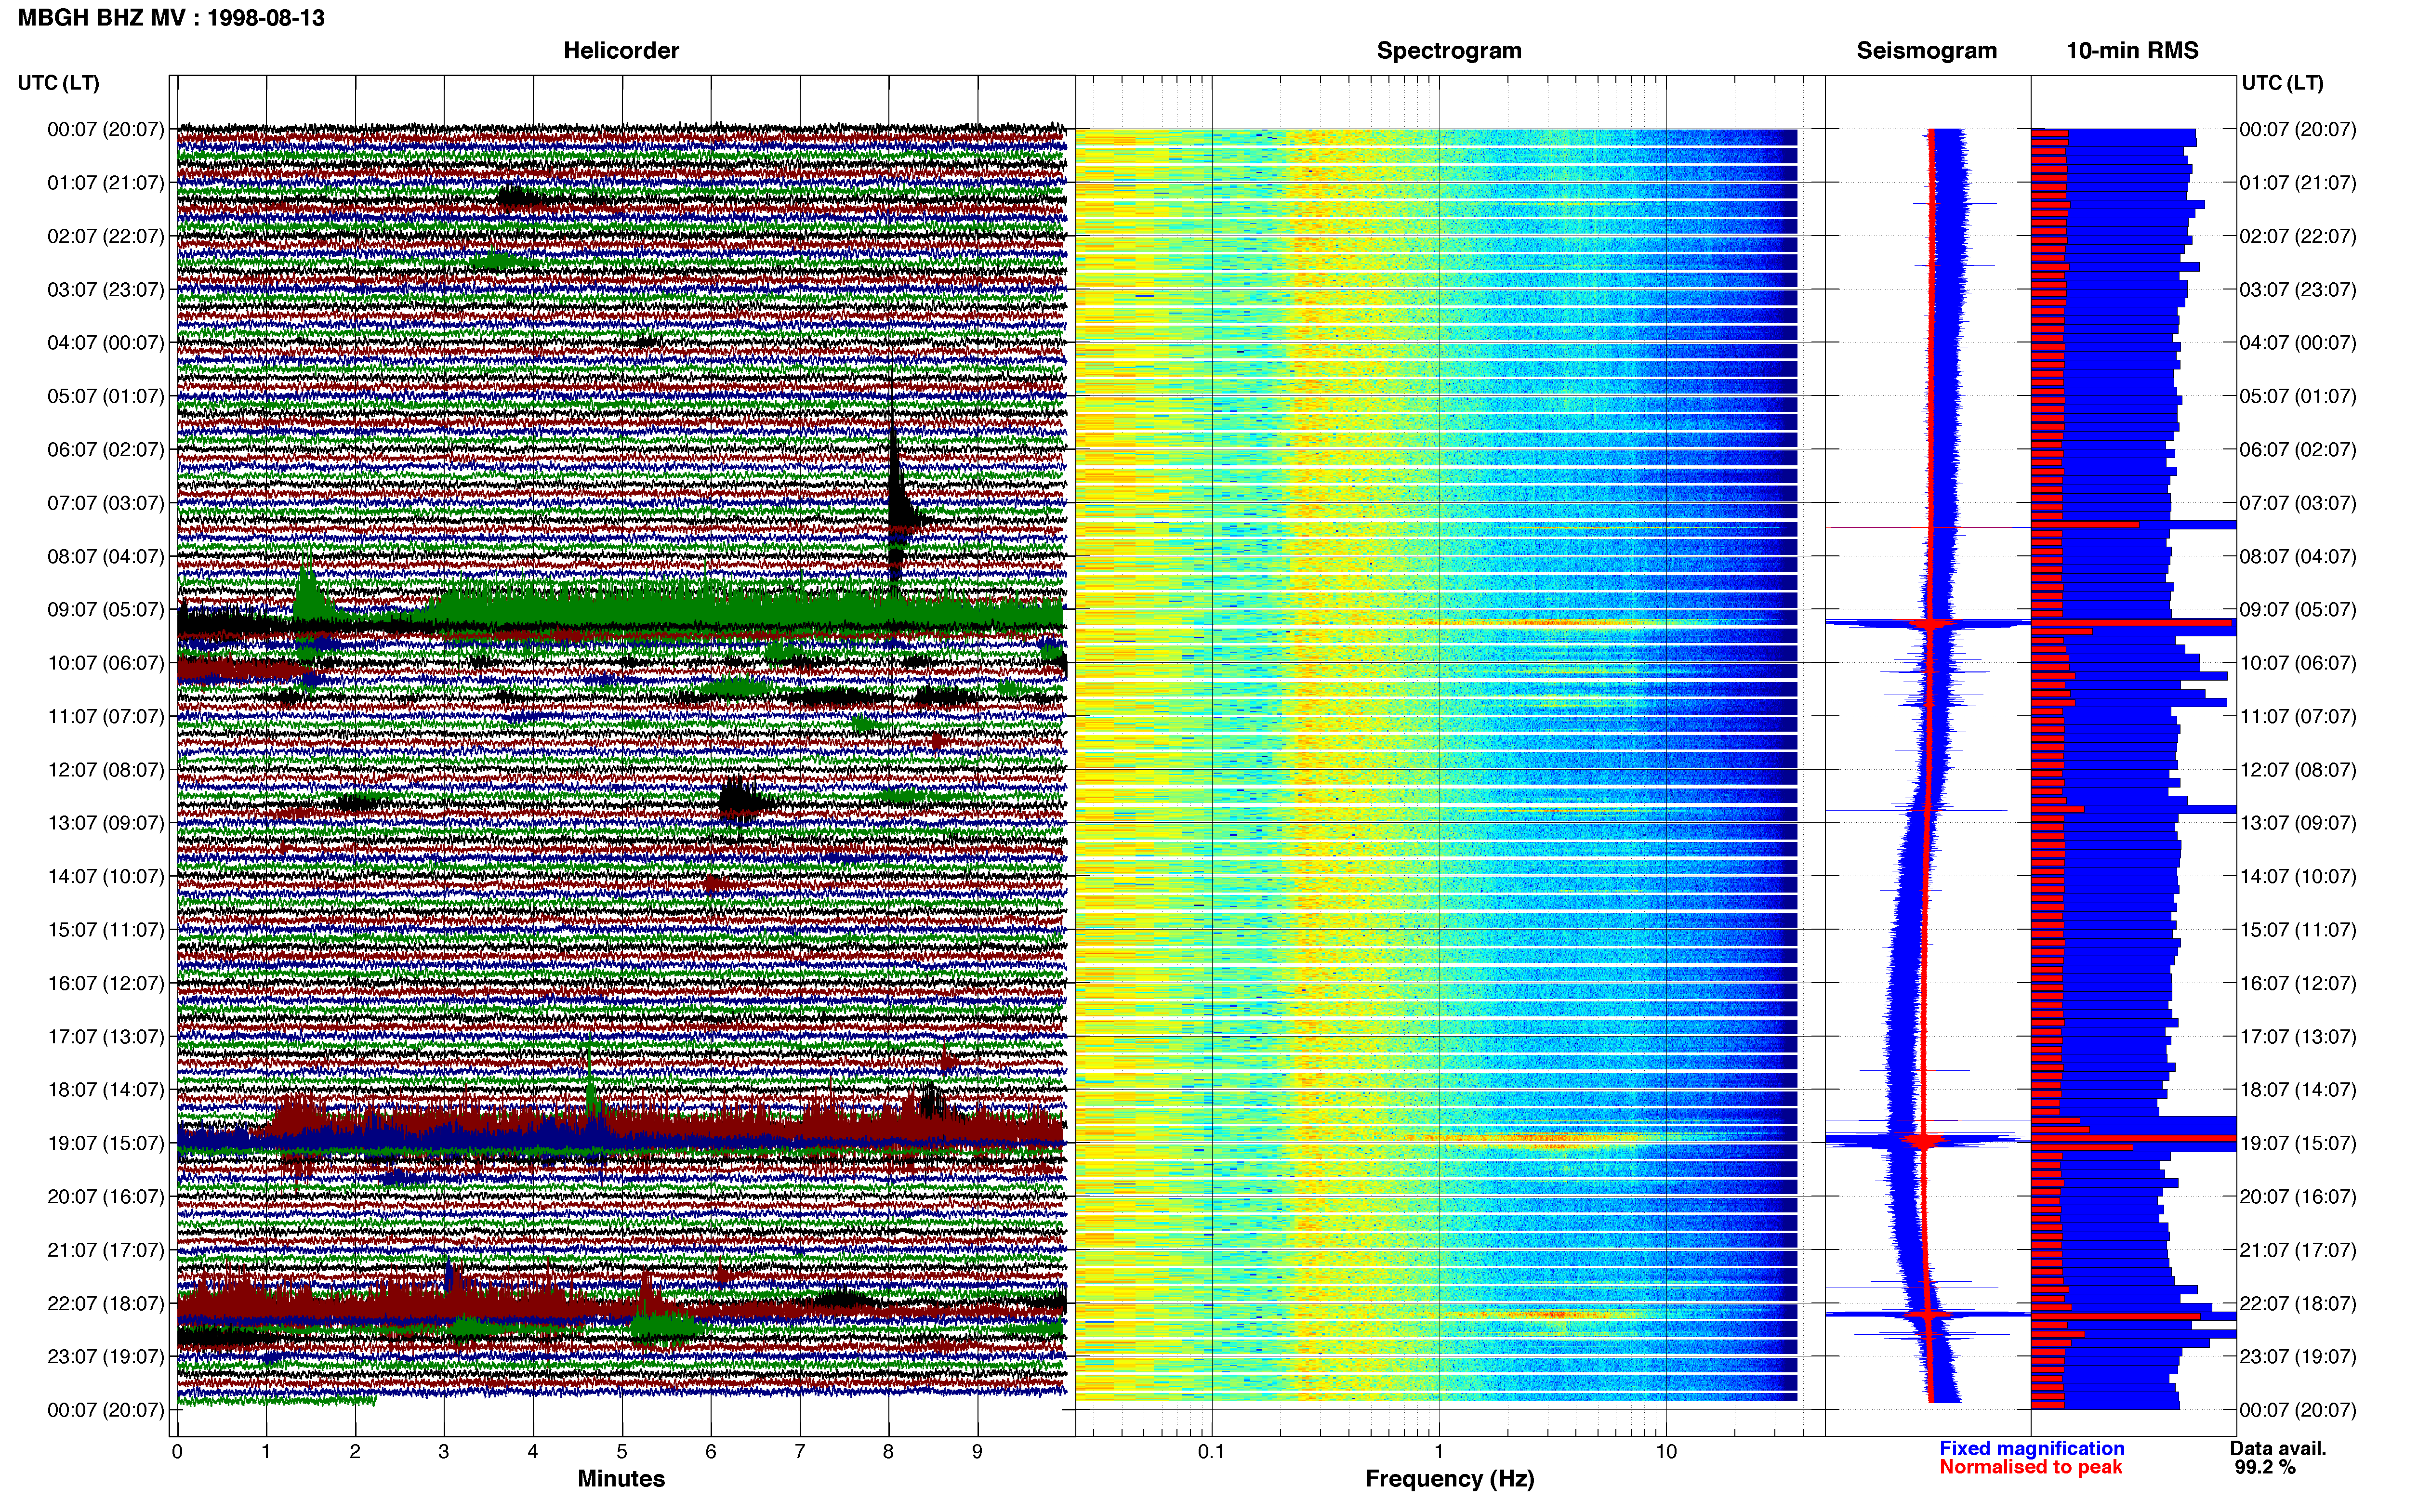The width and height of the screenshot is (2418, 1512).
Task: Click the left 'UTC (LT)' axis label
Action: tap(59, 83)
